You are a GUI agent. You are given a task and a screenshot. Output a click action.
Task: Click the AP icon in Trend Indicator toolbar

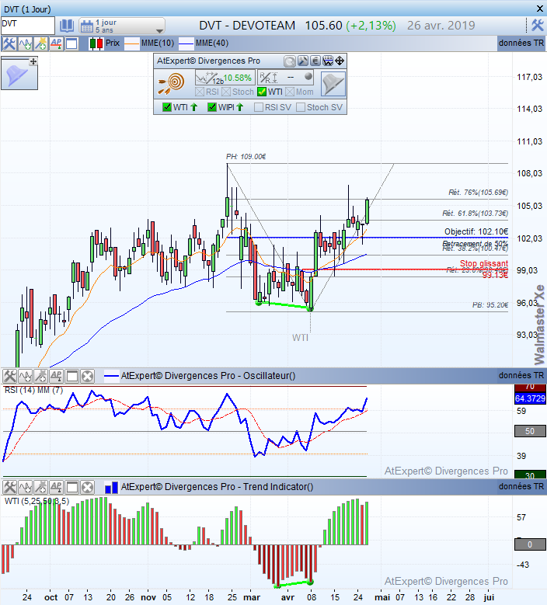[x=57, y=487]
